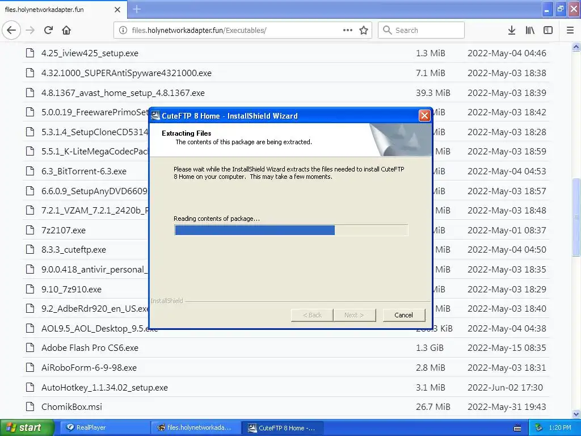
Task: Select date 2022-May-01 08:37
Action: [507, 230]
